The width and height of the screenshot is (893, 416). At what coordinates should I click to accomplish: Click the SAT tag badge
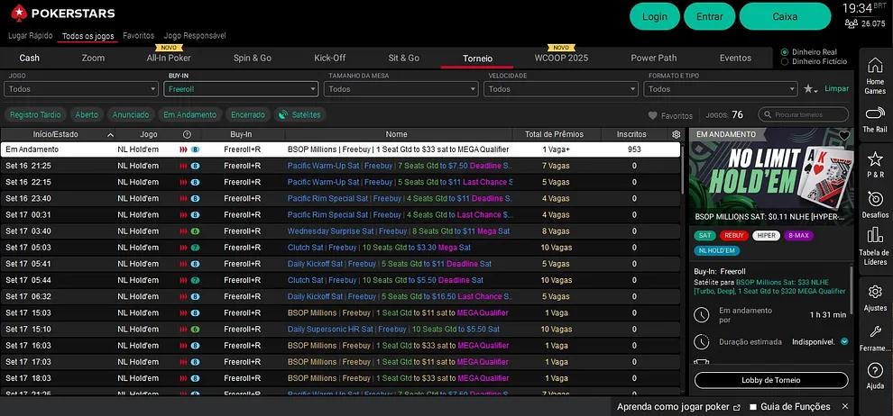coord(704,235)
